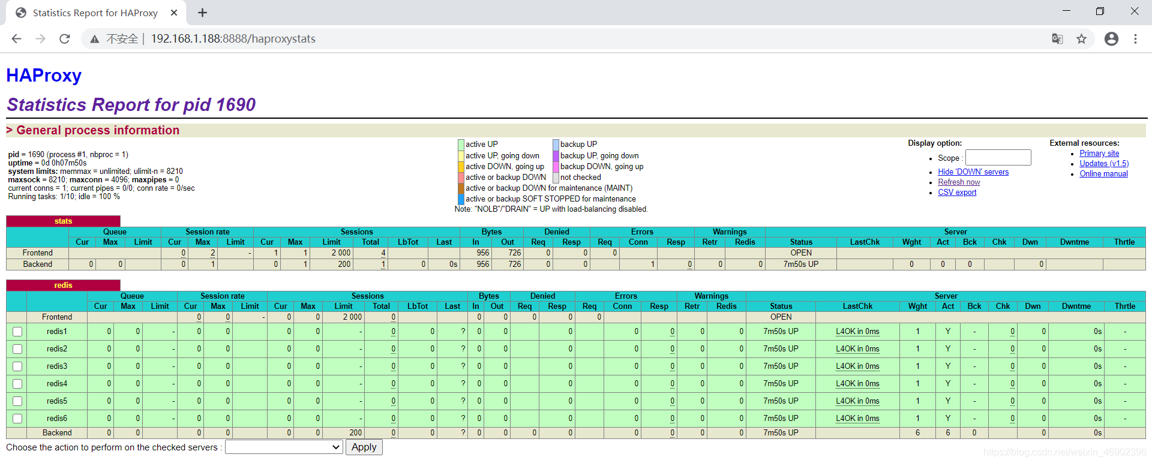Viewport: 1152px width, 463px height.
Task: Open the server action dropdown
Action: (x=284, y=447)
